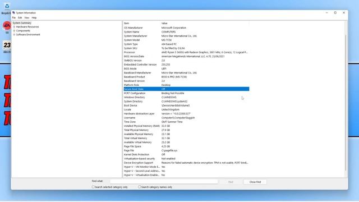Select the Username row
The width and height of the screenshot is (359, 202).
(x=186, y=118)
